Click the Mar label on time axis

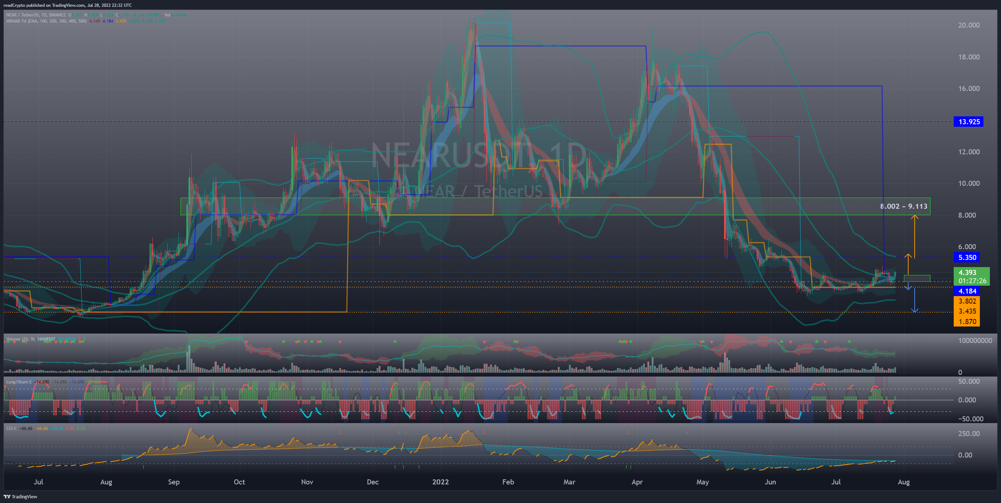point(569,482)
